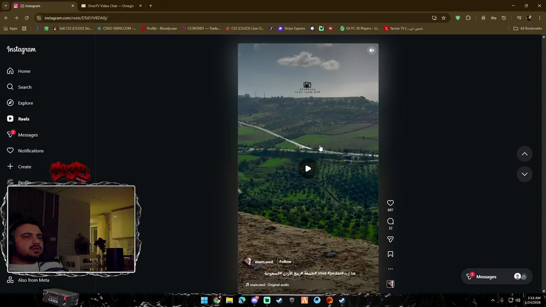This screenshot has height=307, width=546.
Task: Open the CS.MONEY — Trade bookmark
Action: click(x=201, y=29)
